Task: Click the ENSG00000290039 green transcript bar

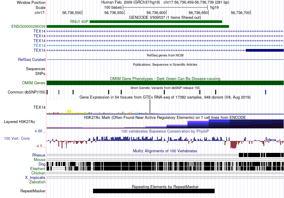Action: coord(138,26)
